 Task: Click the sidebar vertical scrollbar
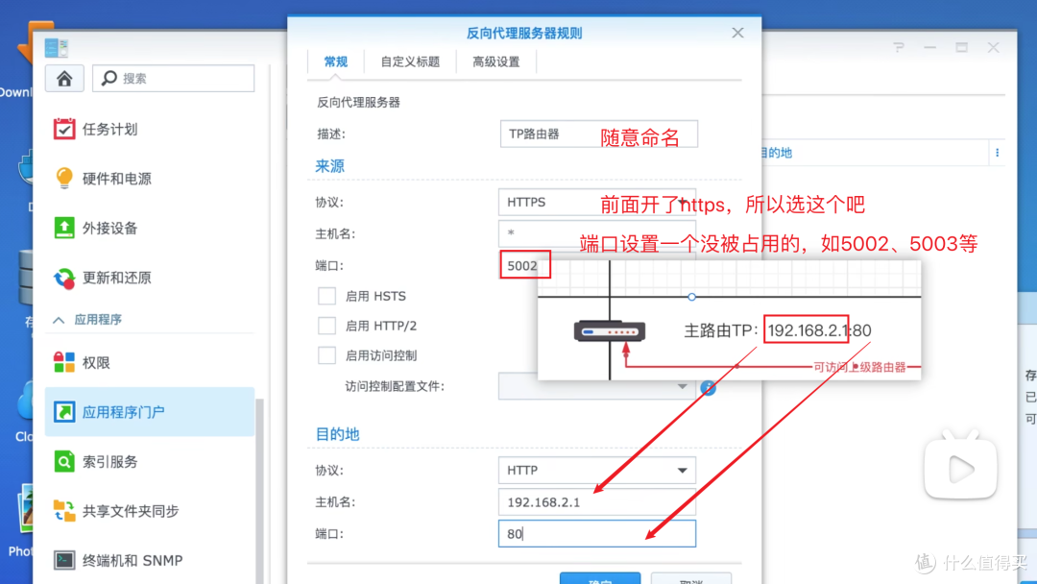click(259, 490)
